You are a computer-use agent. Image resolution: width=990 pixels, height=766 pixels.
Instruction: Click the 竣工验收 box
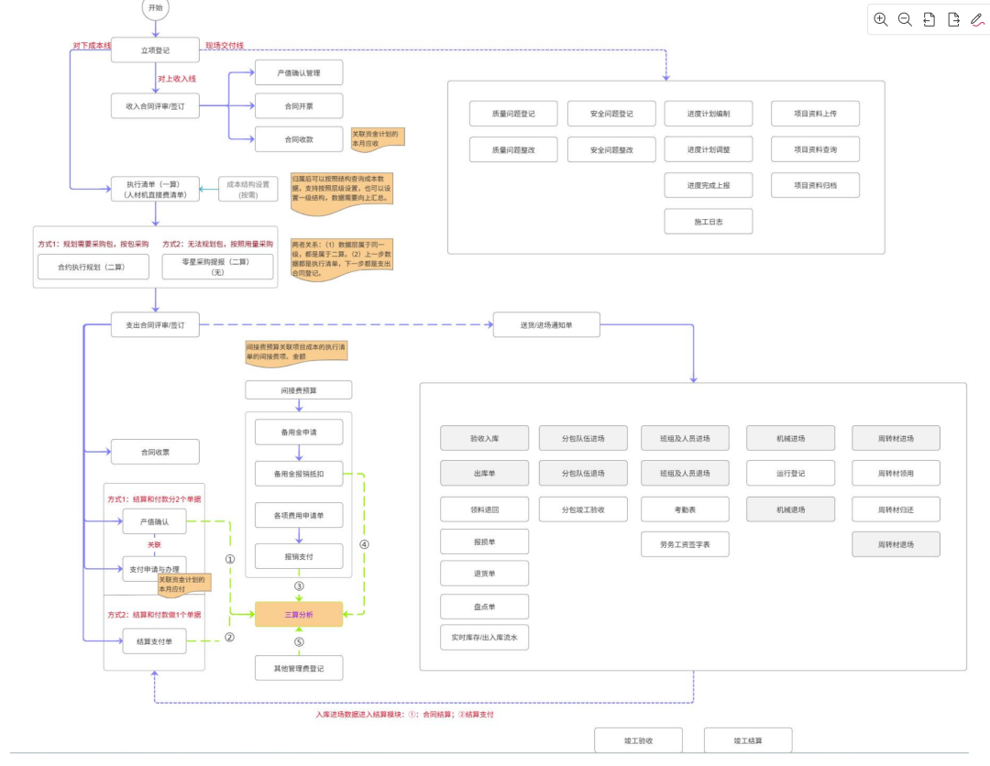(638, 740)
